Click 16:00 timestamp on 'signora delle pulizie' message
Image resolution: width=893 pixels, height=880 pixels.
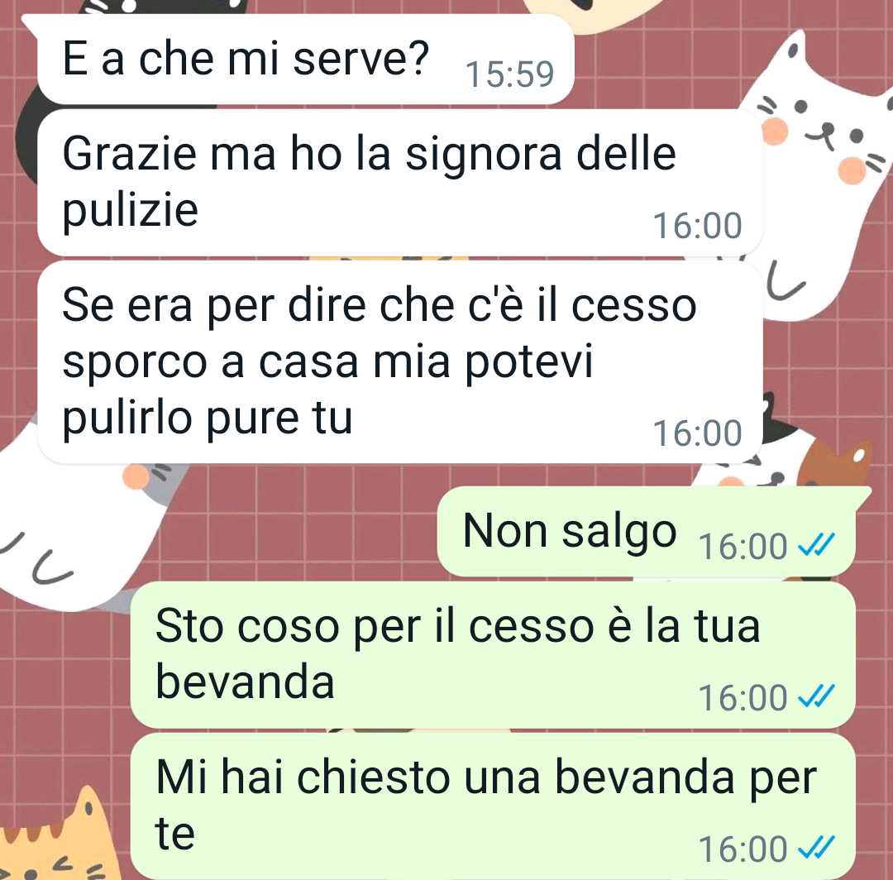(x=697, y=226)
